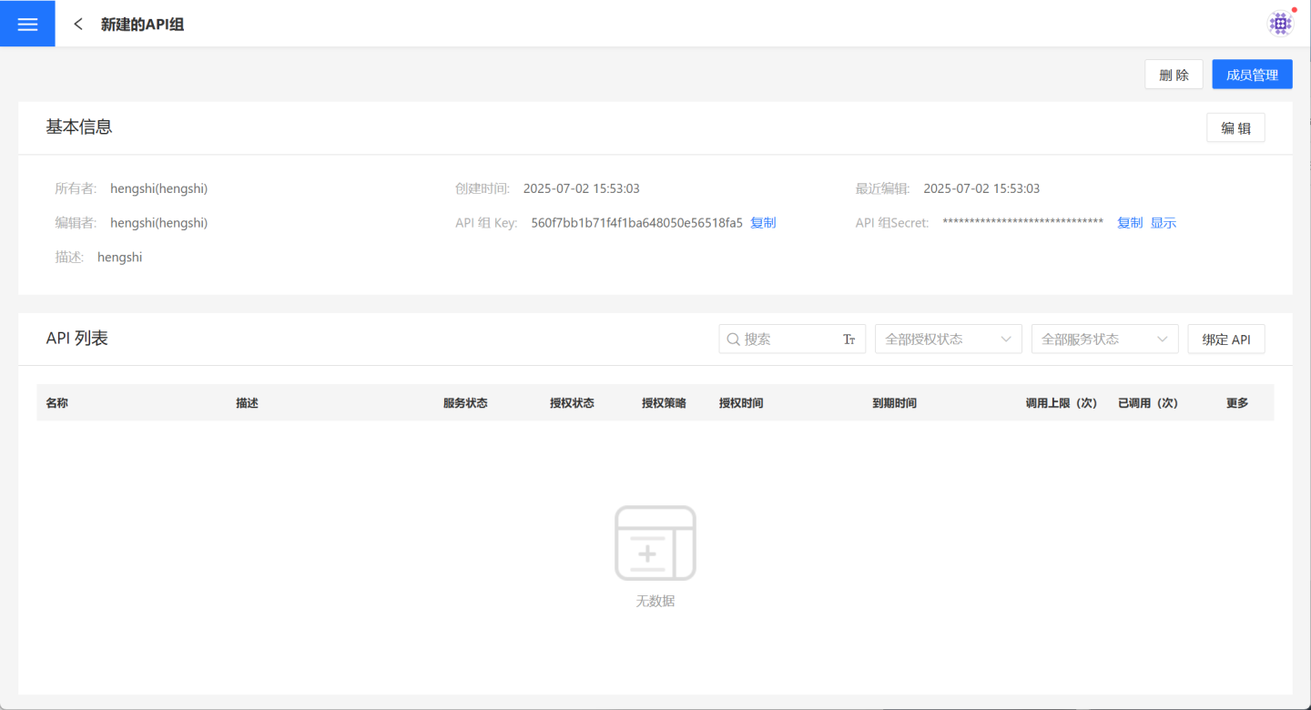Show the hidden API 组 Secret via 显示

coord(1163,223)
